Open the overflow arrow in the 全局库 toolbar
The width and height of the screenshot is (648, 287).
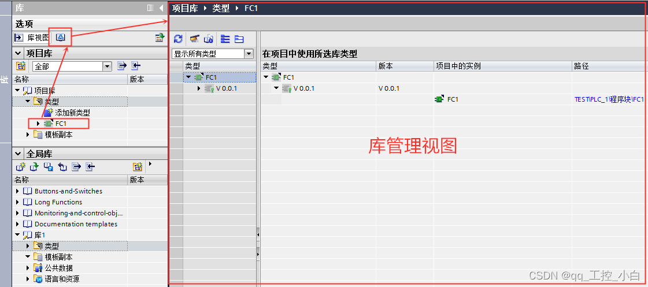coord(150,164)
